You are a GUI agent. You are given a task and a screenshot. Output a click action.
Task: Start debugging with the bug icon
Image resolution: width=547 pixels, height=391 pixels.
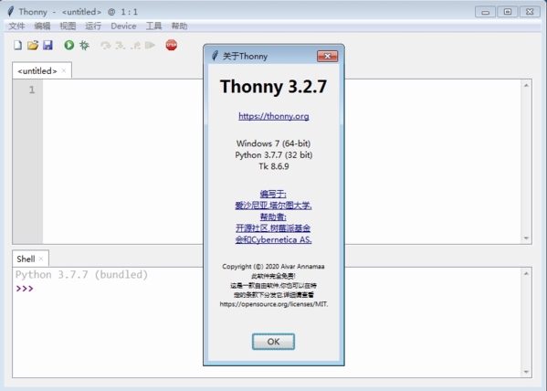coord(84,45)
